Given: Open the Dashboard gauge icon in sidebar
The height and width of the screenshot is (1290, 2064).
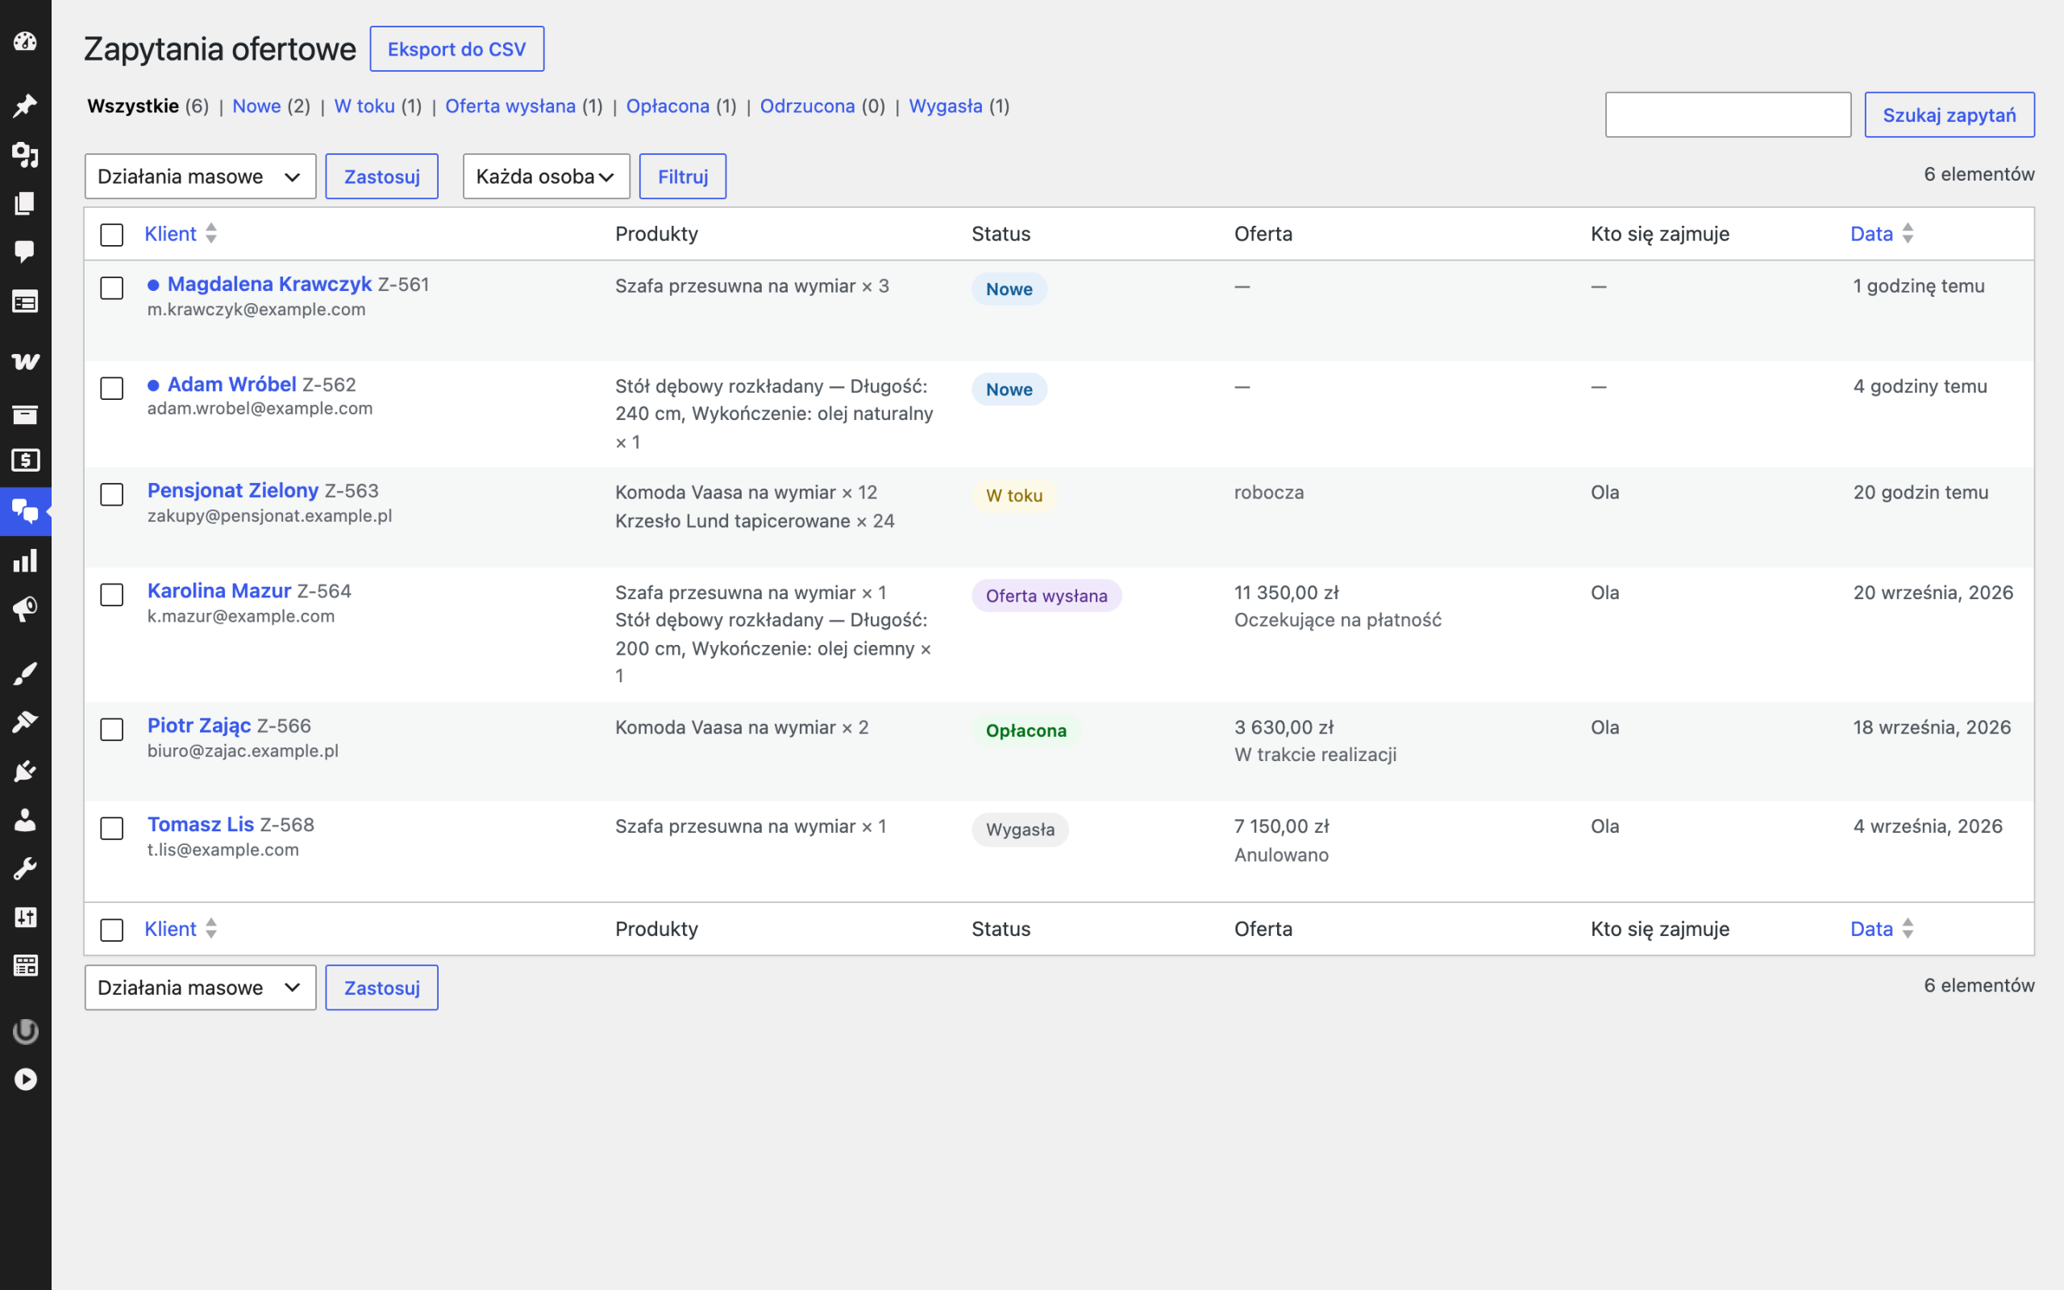Looking at the screenshot, I should [26, 41].
